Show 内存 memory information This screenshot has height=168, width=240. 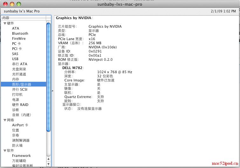coord(16,79)
